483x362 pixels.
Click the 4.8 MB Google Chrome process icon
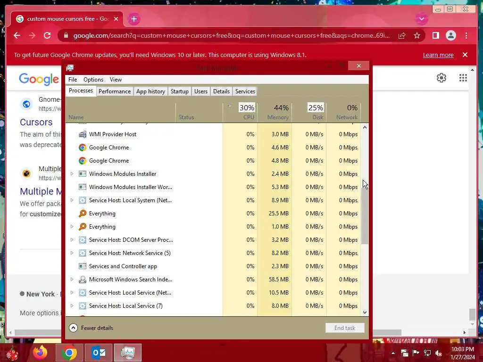tap(82, 161)
